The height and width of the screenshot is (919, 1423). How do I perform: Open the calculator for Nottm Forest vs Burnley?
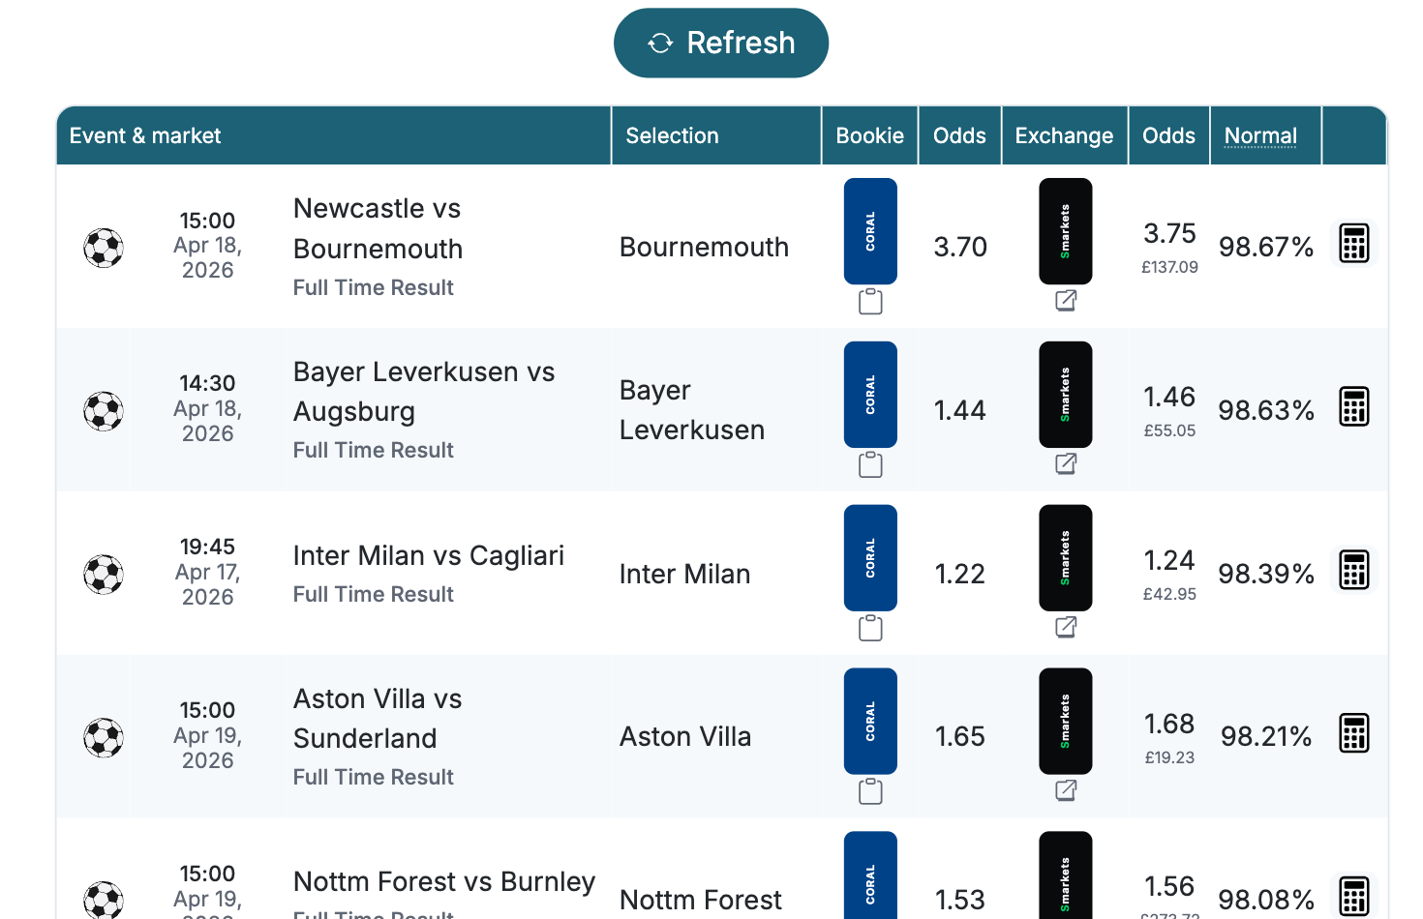click(x=1353, y=897)
